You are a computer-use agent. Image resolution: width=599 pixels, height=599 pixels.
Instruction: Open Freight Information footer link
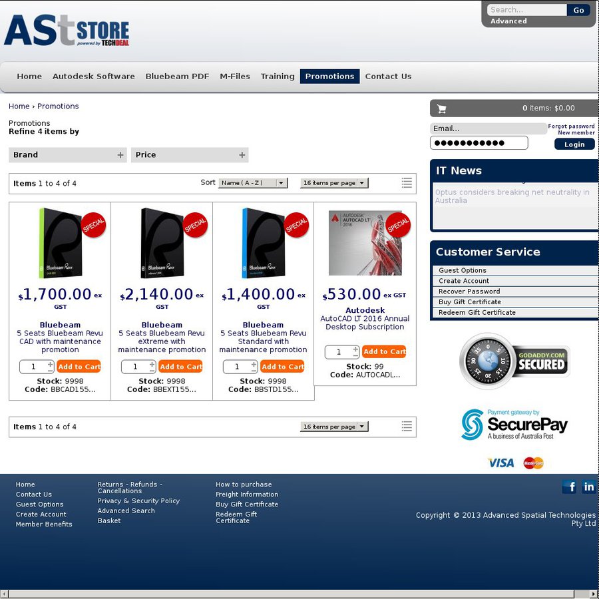[x=247, y=495]
